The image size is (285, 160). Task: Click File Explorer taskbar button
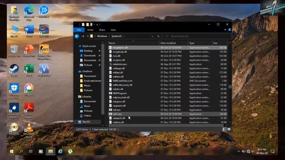(50, 151)
